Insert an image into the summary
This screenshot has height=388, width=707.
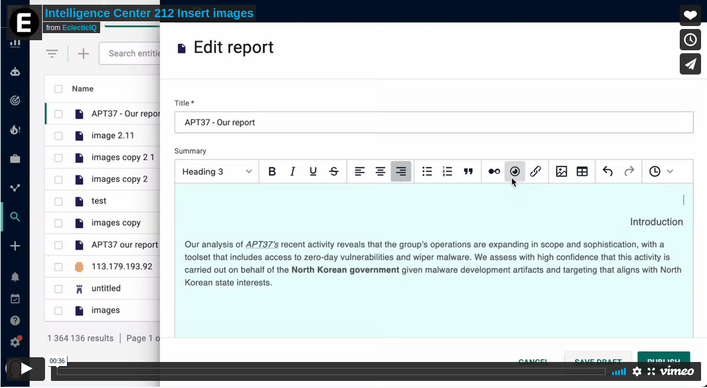point(561,171)
